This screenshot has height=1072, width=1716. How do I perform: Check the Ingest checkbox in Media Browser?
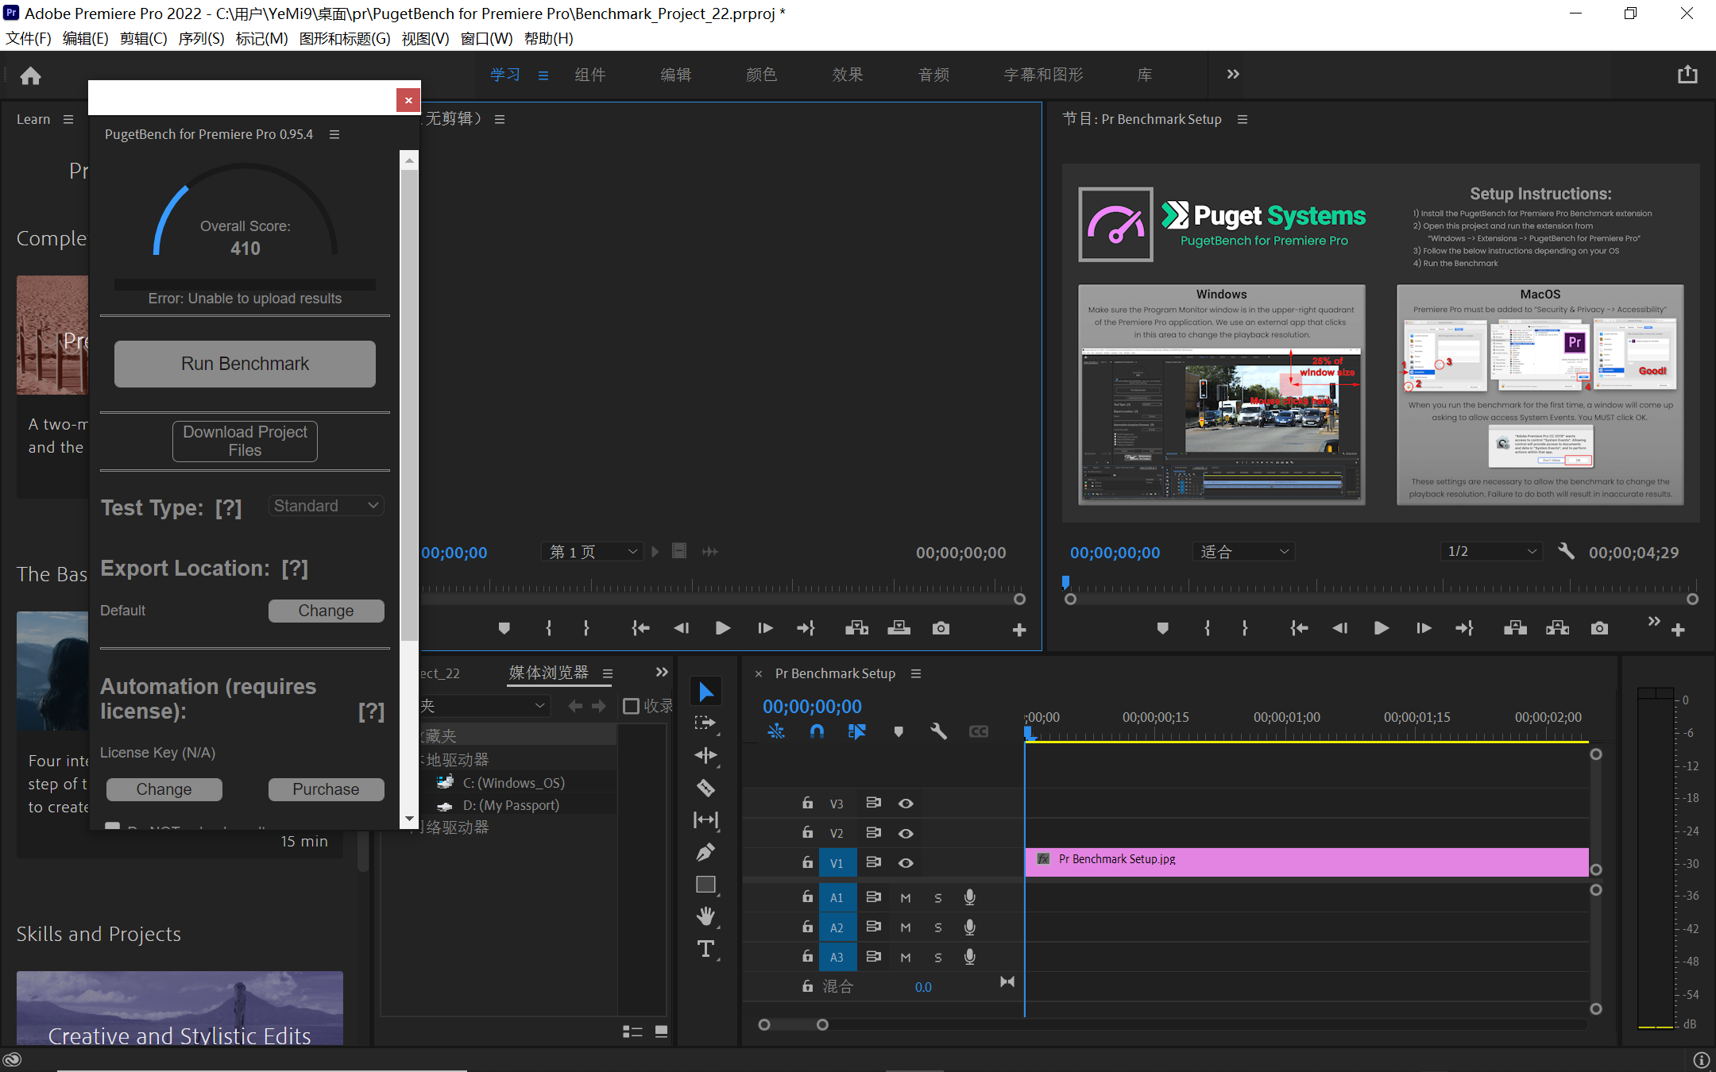point(632,706)
